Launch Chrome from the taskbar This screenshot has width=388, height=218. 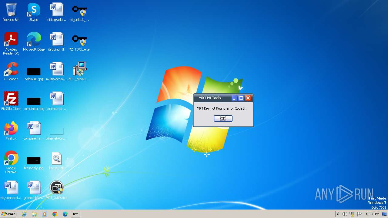[x=55, y=214]
